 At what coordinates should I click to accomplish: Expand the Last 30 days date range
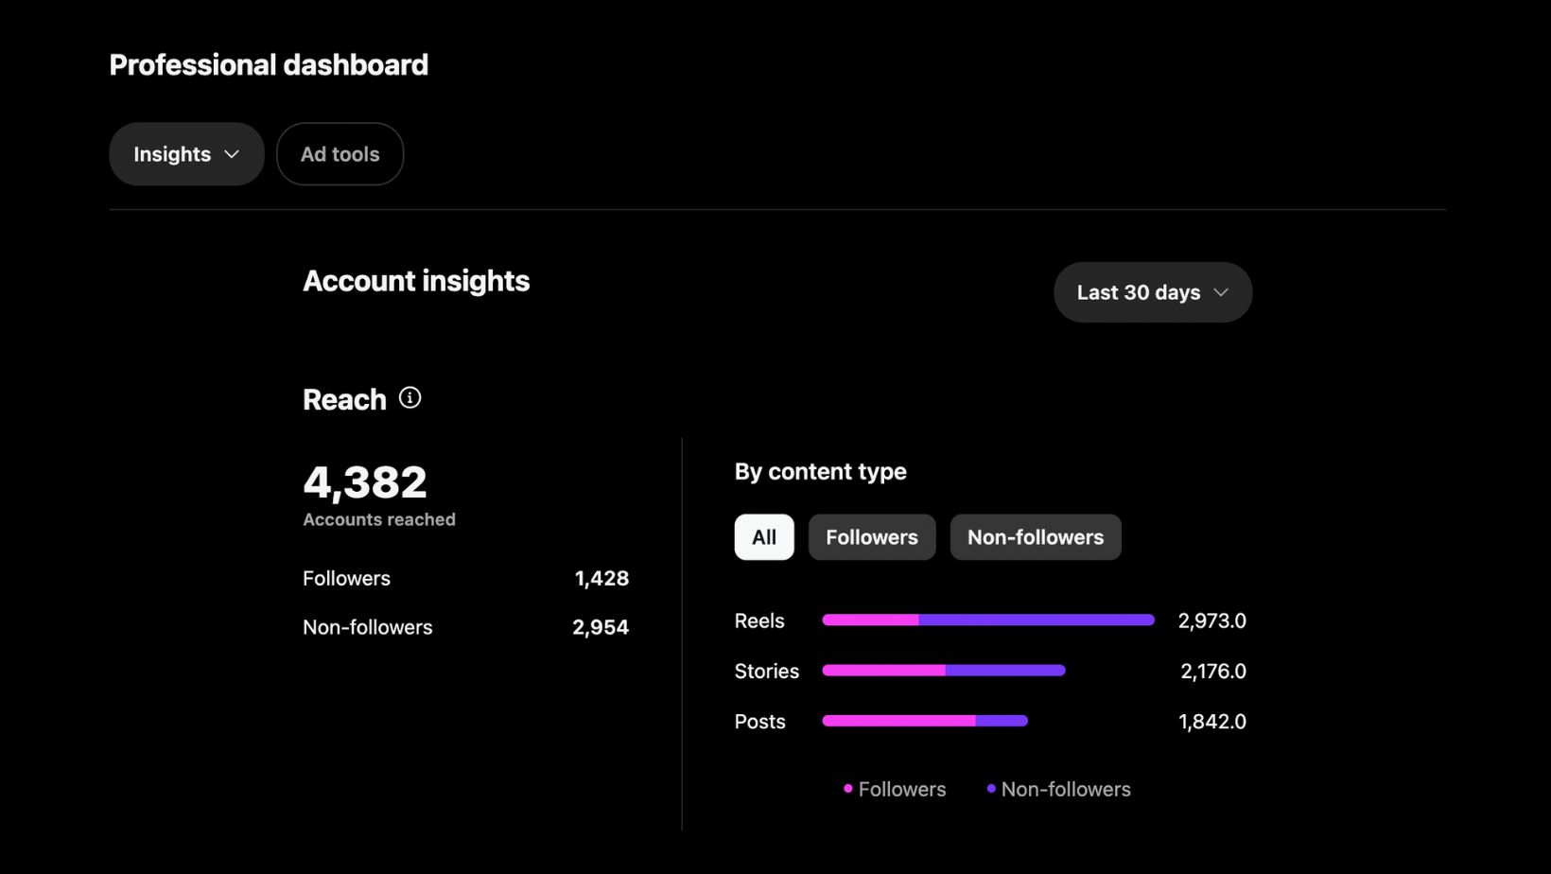[1152, 292]
